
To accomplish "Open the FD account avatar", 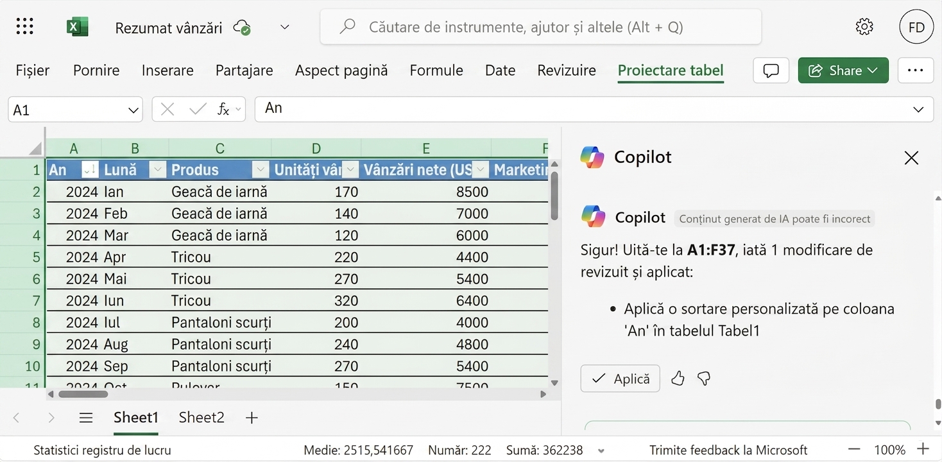I will (x=916, y=27).
